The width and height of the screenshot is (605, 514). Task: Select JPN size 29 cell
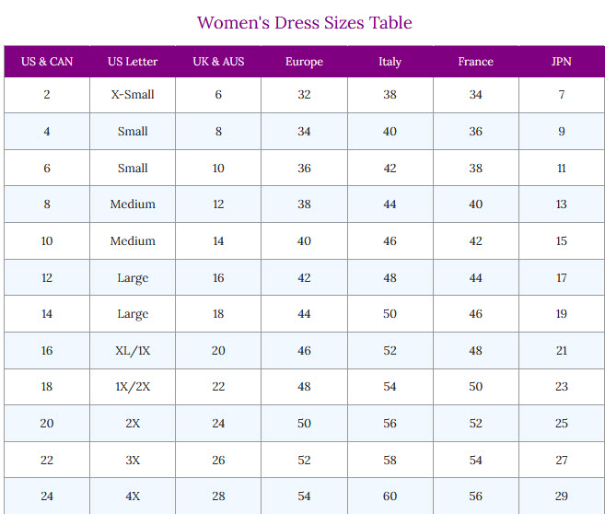(x=561, y=496)
